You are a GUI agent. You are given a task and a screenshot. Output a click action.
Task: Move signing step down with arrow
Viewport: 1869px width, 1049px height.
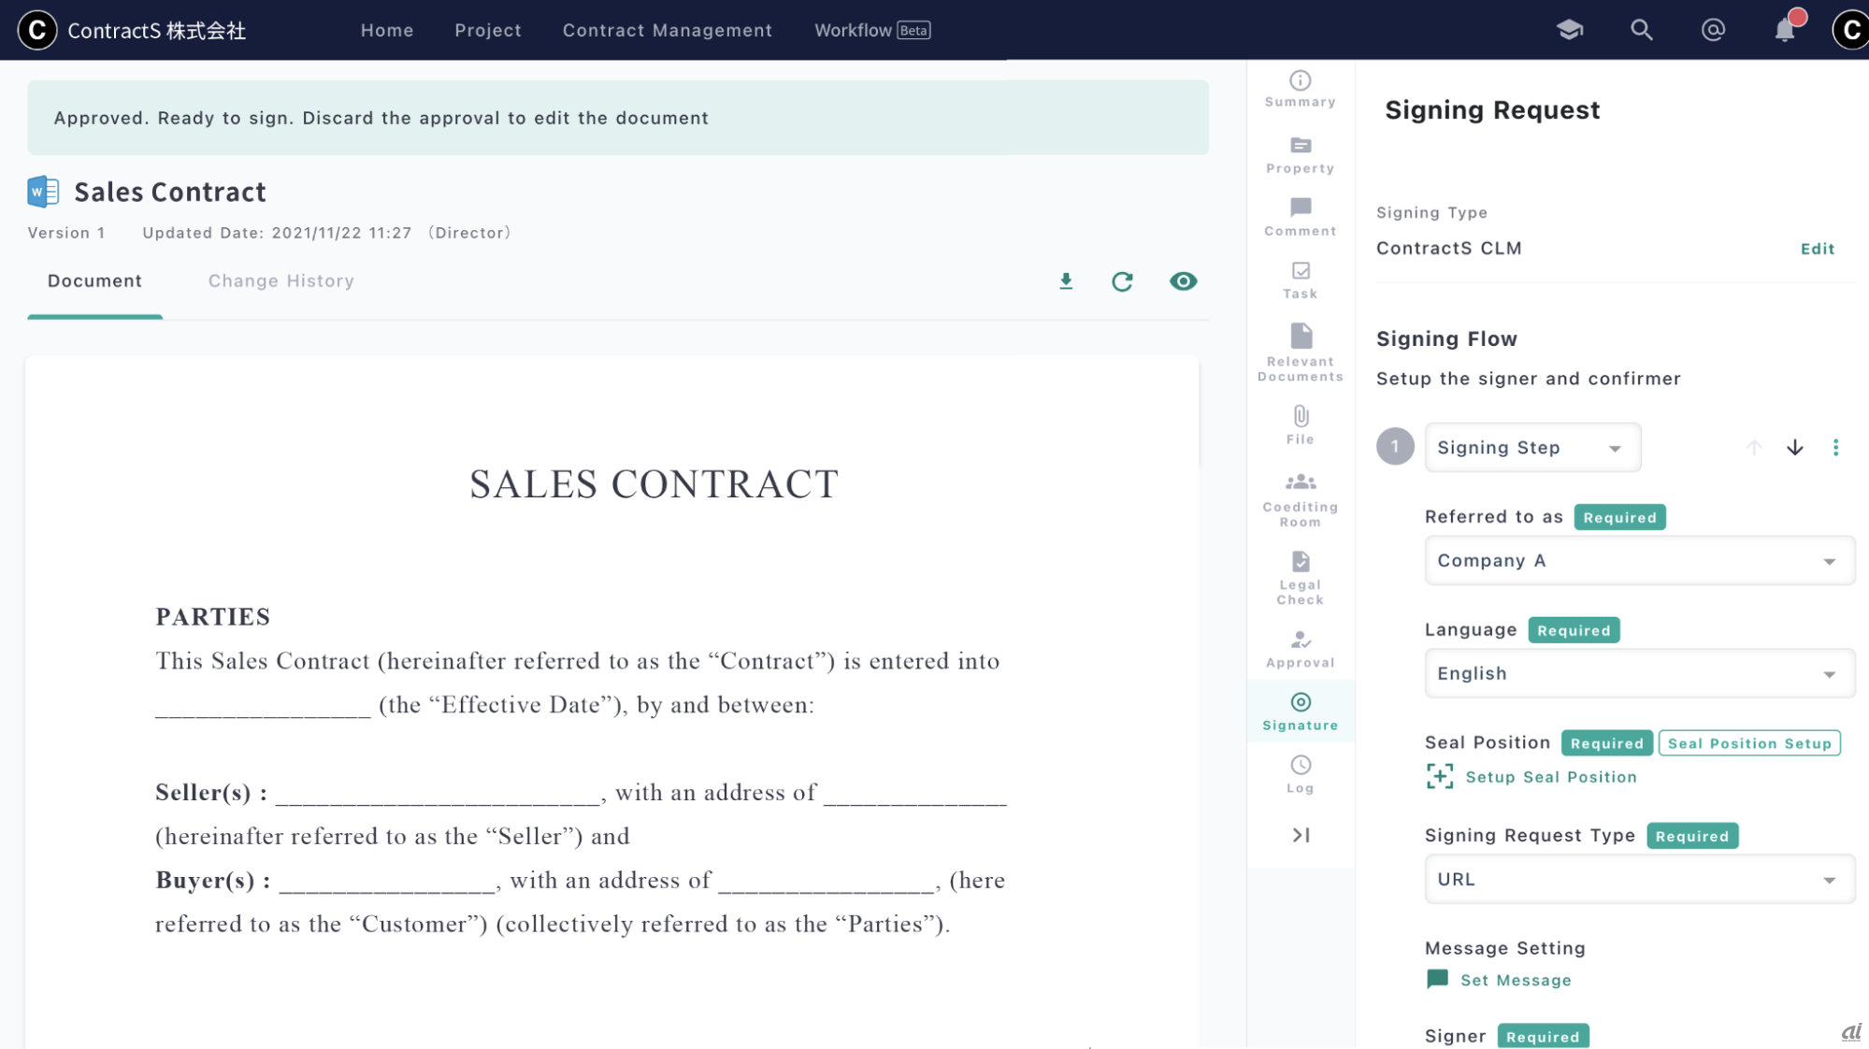1794,448
